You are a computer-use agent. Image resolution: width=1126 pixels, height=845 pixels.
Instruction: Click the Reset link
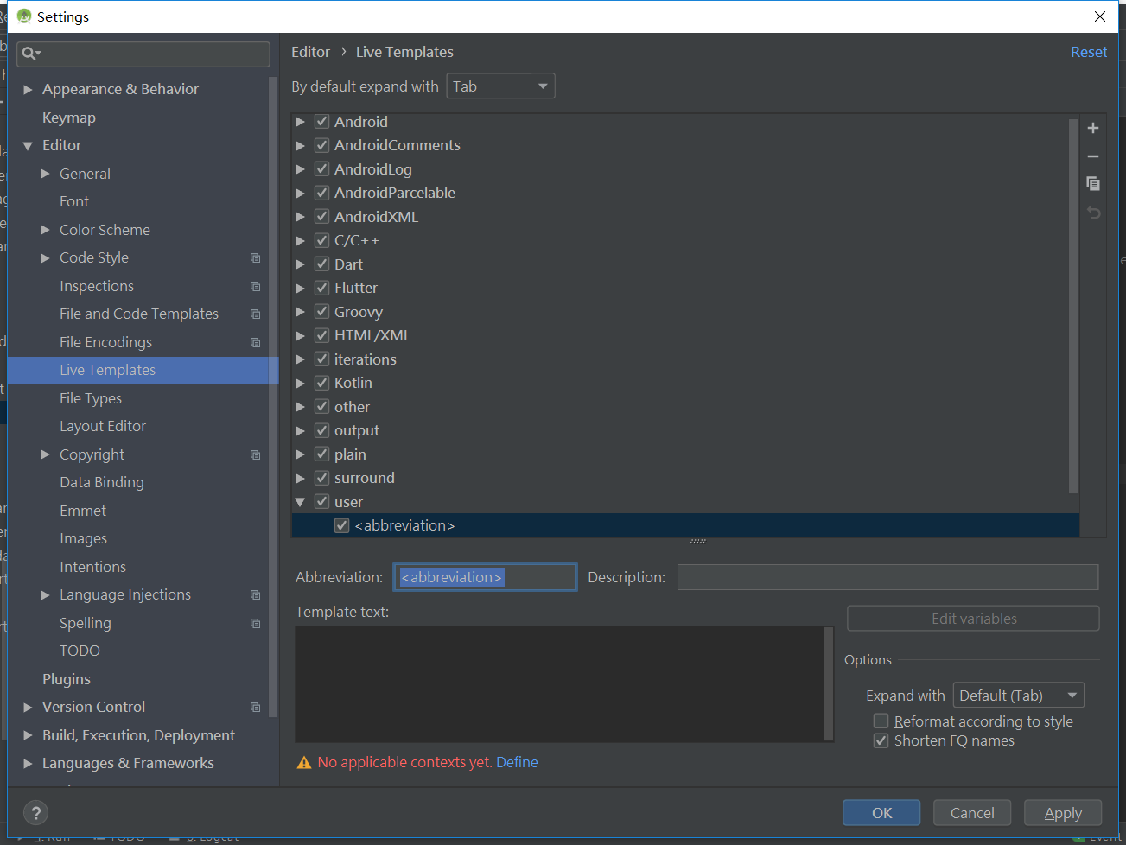coord(1089,52)
